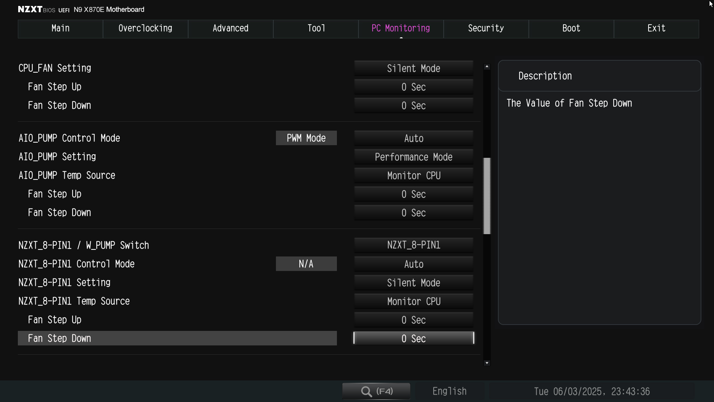Open the Overclocking tab
Image resolution: width=714 pixels, height=402 pixels.
[x=145, y=29]
